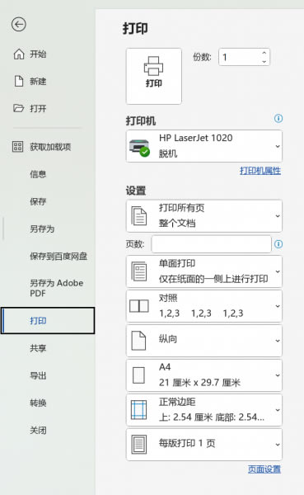Select 关闭 in the sidebar

(x=38, y=431)
